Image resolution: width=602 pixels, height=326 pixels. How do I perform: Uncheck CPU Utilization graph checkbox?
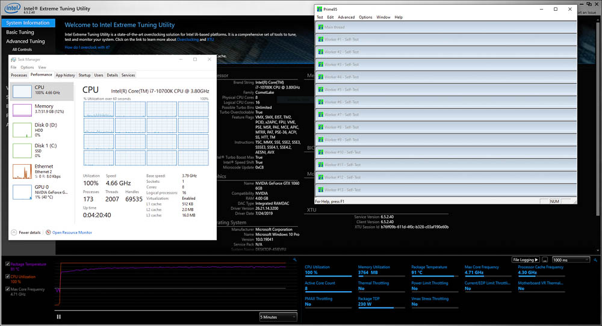point(8,277)
